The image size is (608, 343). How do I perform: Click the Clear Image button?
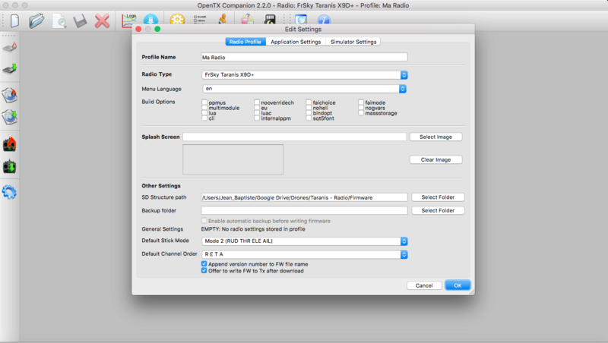tap(435, 159)
